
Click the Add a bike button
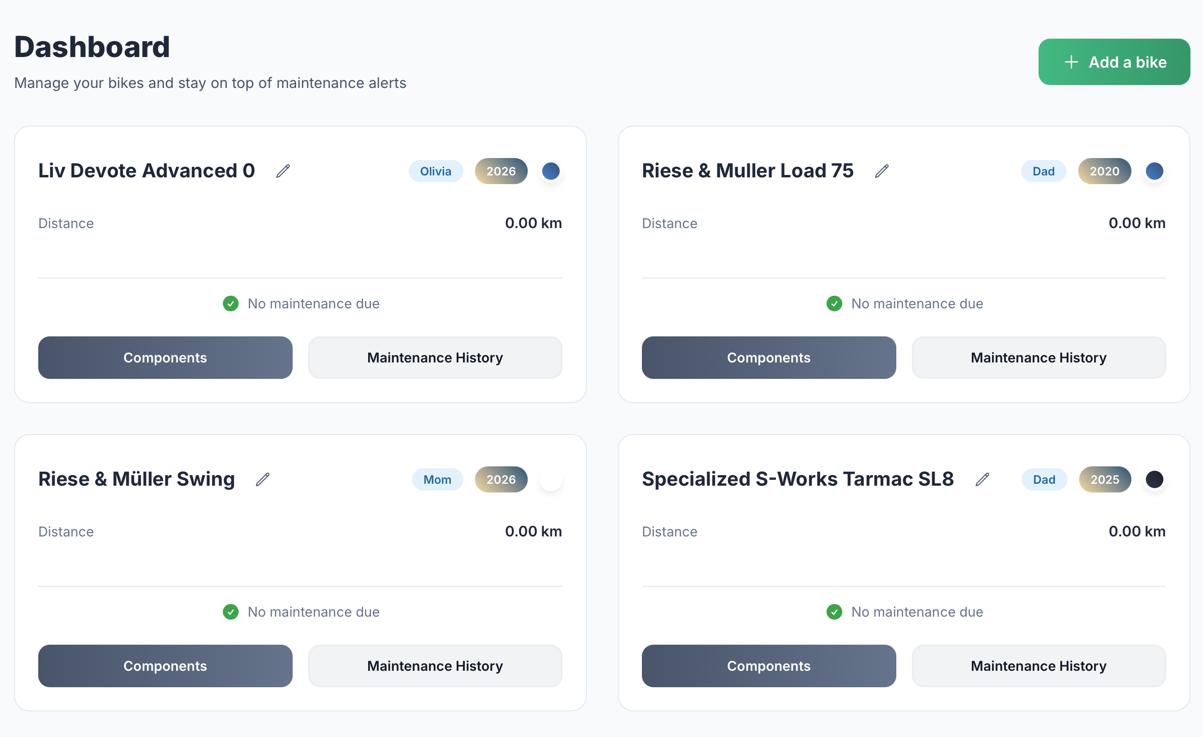pos(1114,62)
